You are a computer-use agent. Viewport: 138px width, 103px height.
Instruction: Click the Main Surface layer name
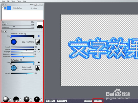point(18,8)
